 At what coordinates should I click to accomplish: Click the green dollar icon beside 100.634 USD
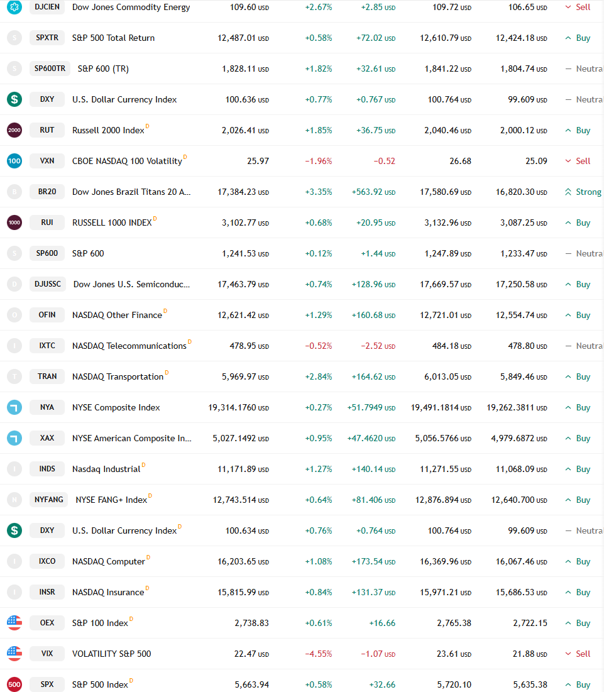pyautogui.click(x=14, y=530)
